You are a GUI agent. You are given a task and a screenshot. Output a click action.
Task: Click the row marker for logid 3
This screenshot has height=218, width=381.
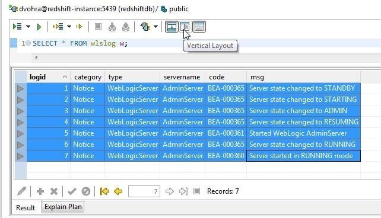pos(21,111)
